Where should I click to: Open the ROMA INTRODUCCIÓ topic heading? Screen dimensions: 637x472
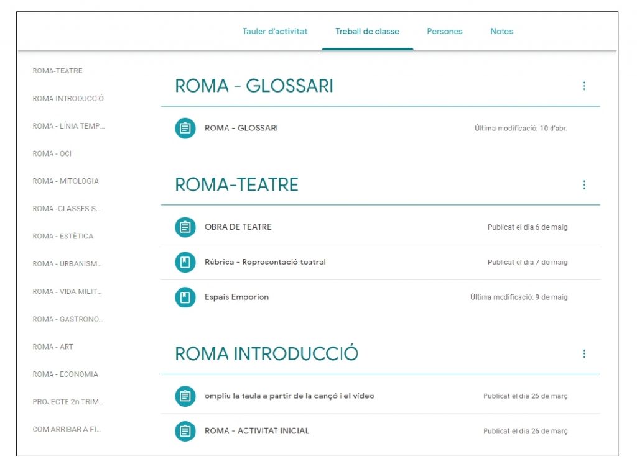(x=266, y=354)
